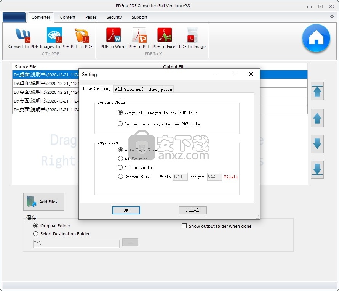Open the Base Setting tab
339x291 pixels.
tap(97, 88)
